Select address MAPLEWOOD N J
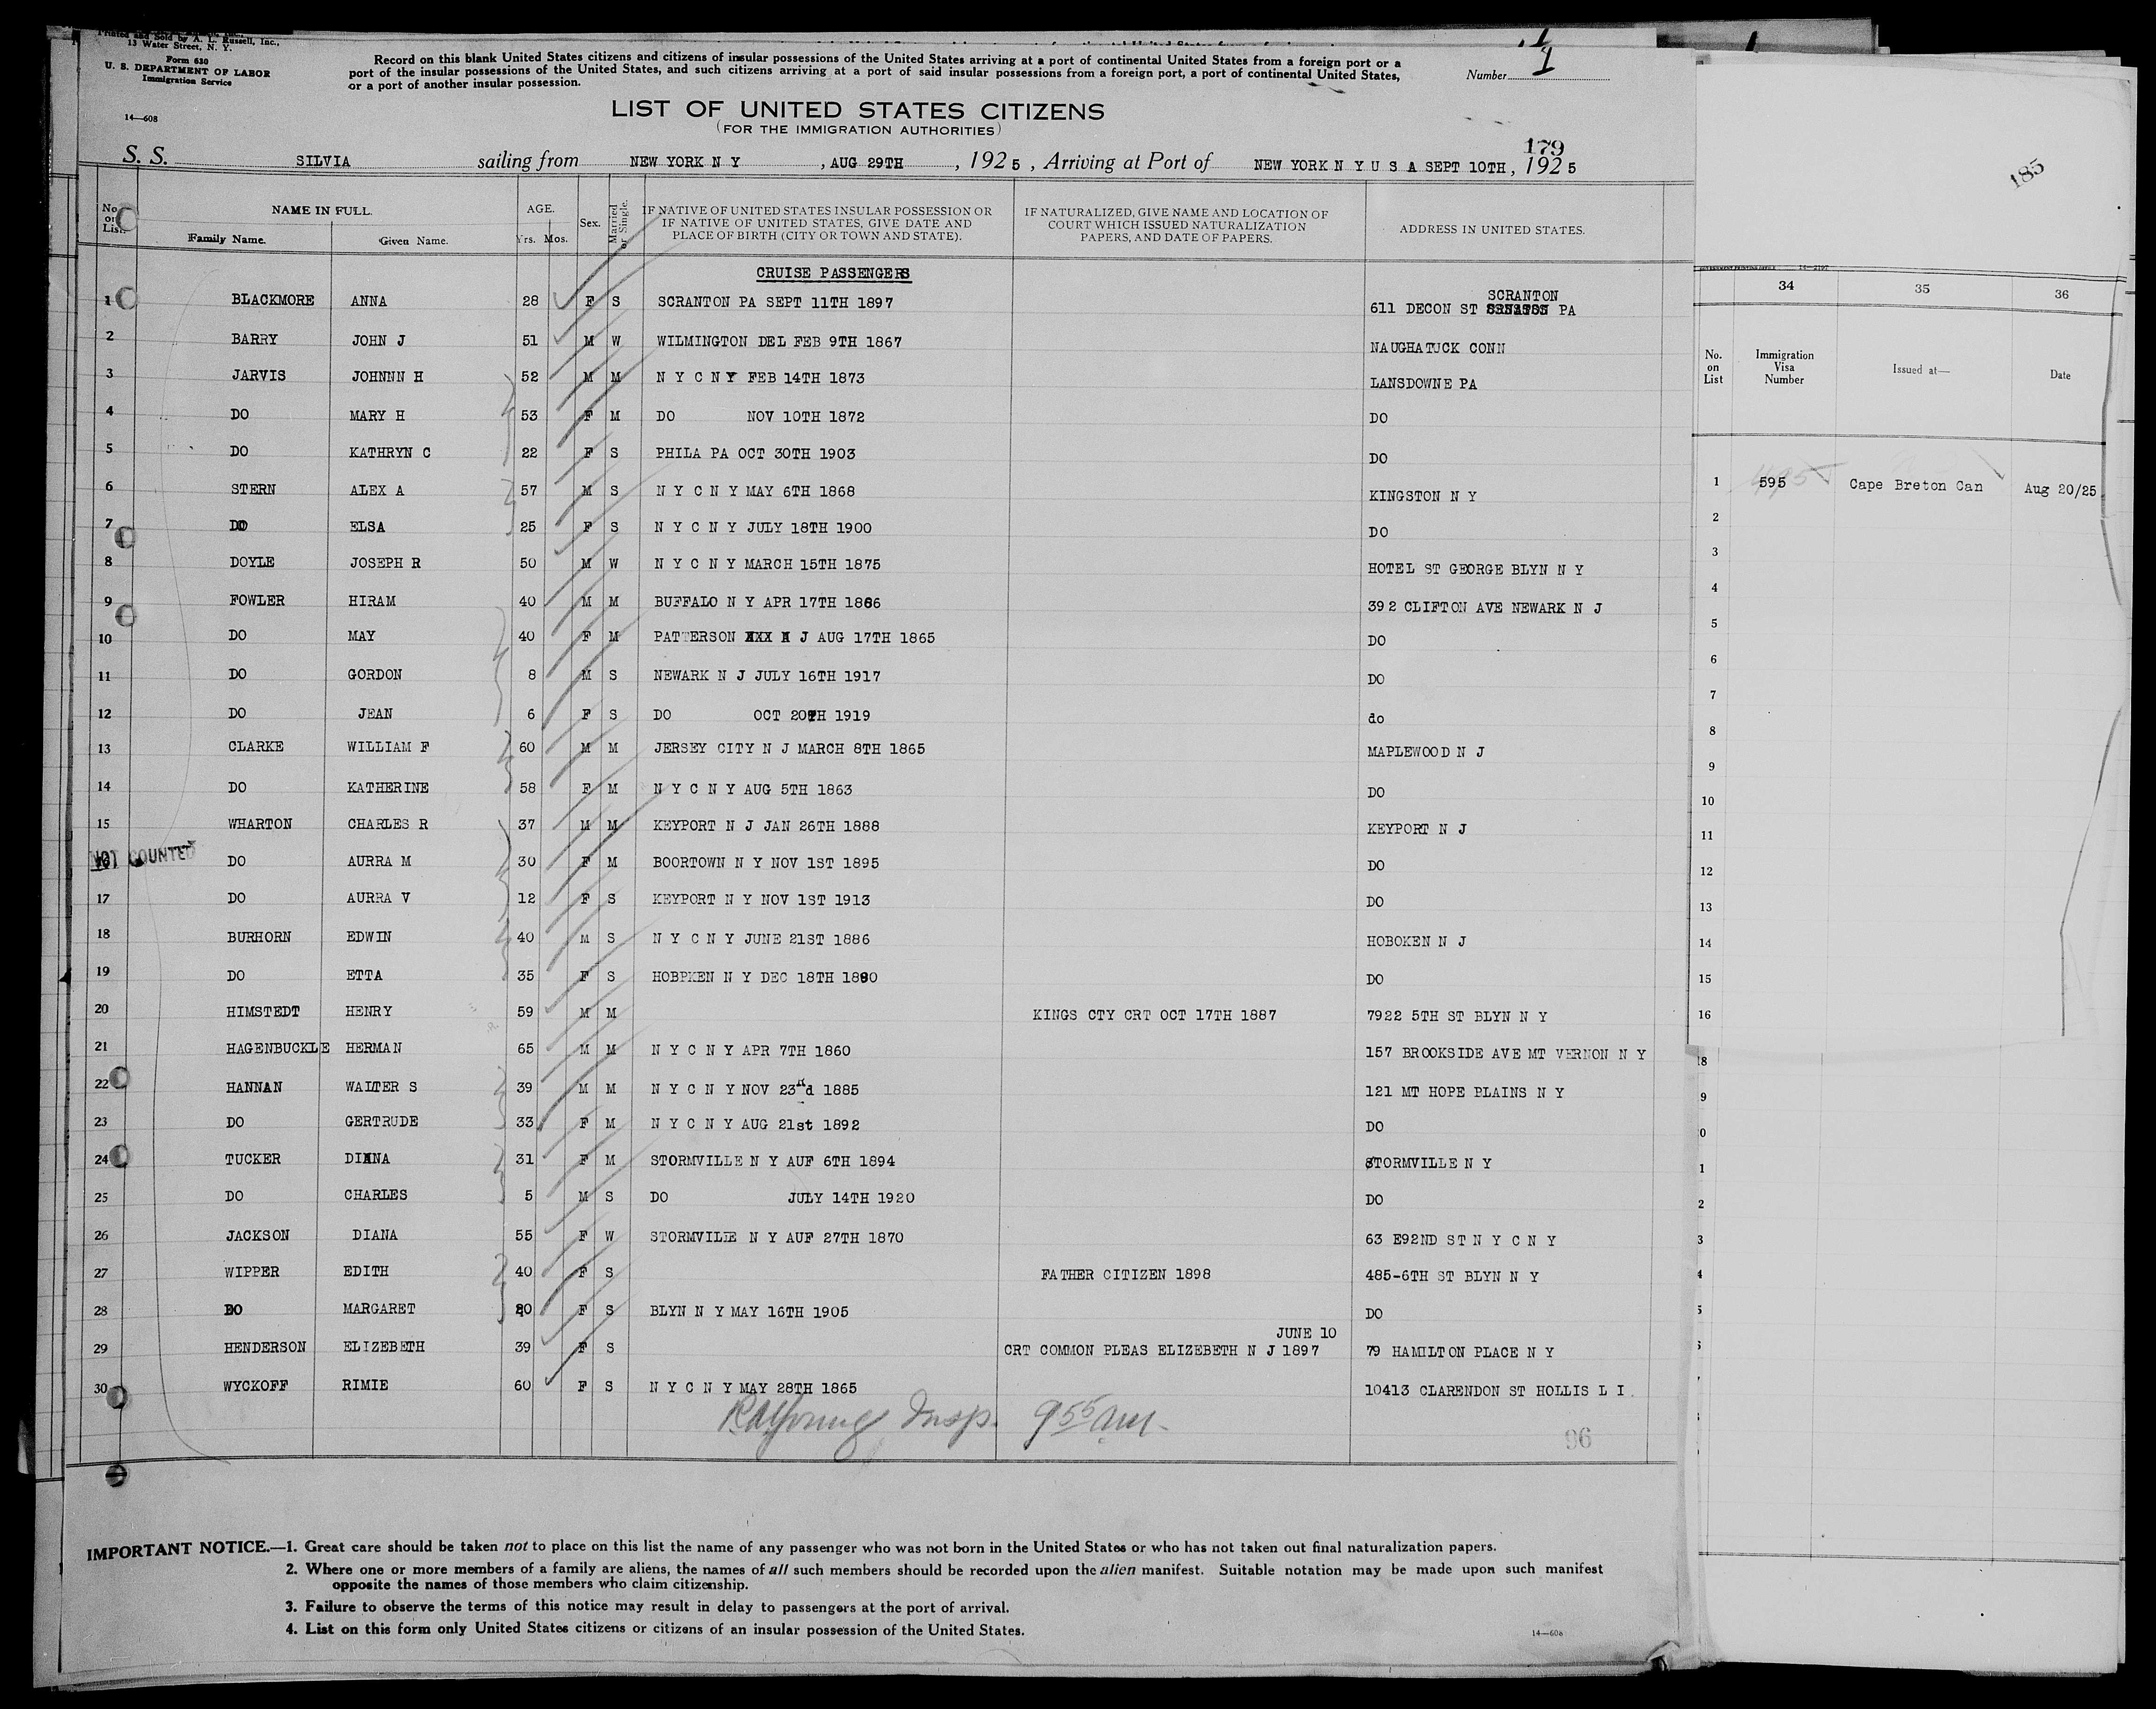The image size is (2156, 1709). tap(1425, 751)
